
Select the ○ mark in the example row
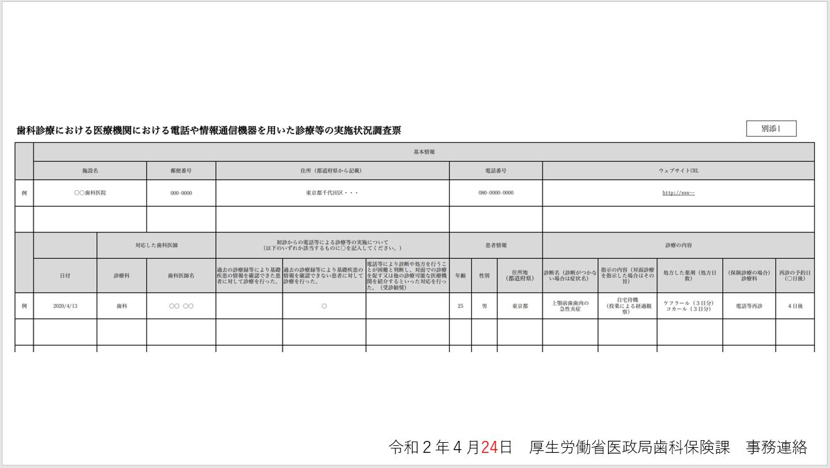(x=324, y=305)
